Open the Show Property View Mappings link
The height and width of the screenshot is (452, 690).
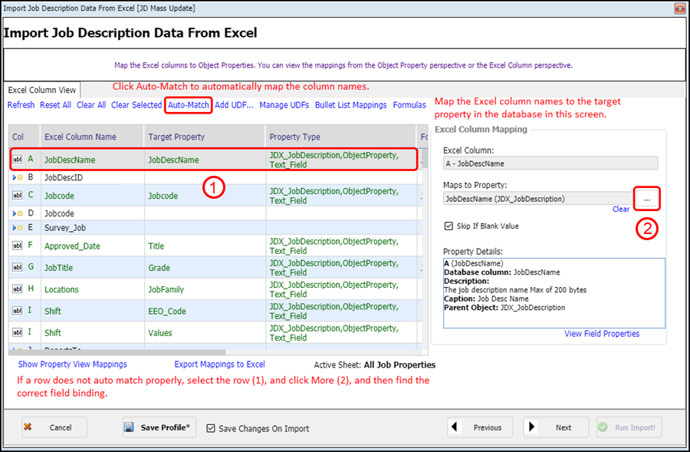(x=72, y=365)
